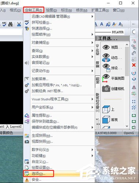Screen dimensions: 139x183
Task: Switch to the 查询 vertical palette tab
Action: (x=98, y=64)
